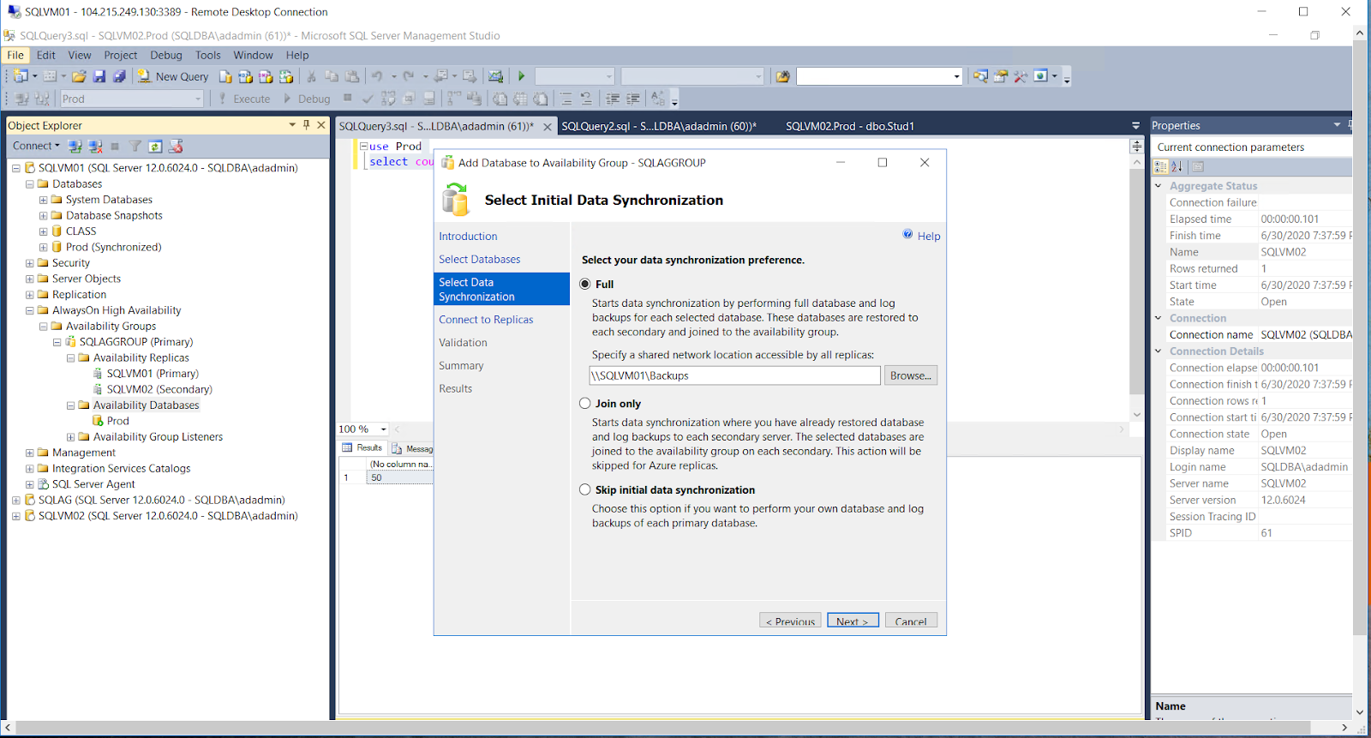The height and width of the screenshot is (738, 1371).
Task: Click the Browse... button
Action: [x=911, y=375]
